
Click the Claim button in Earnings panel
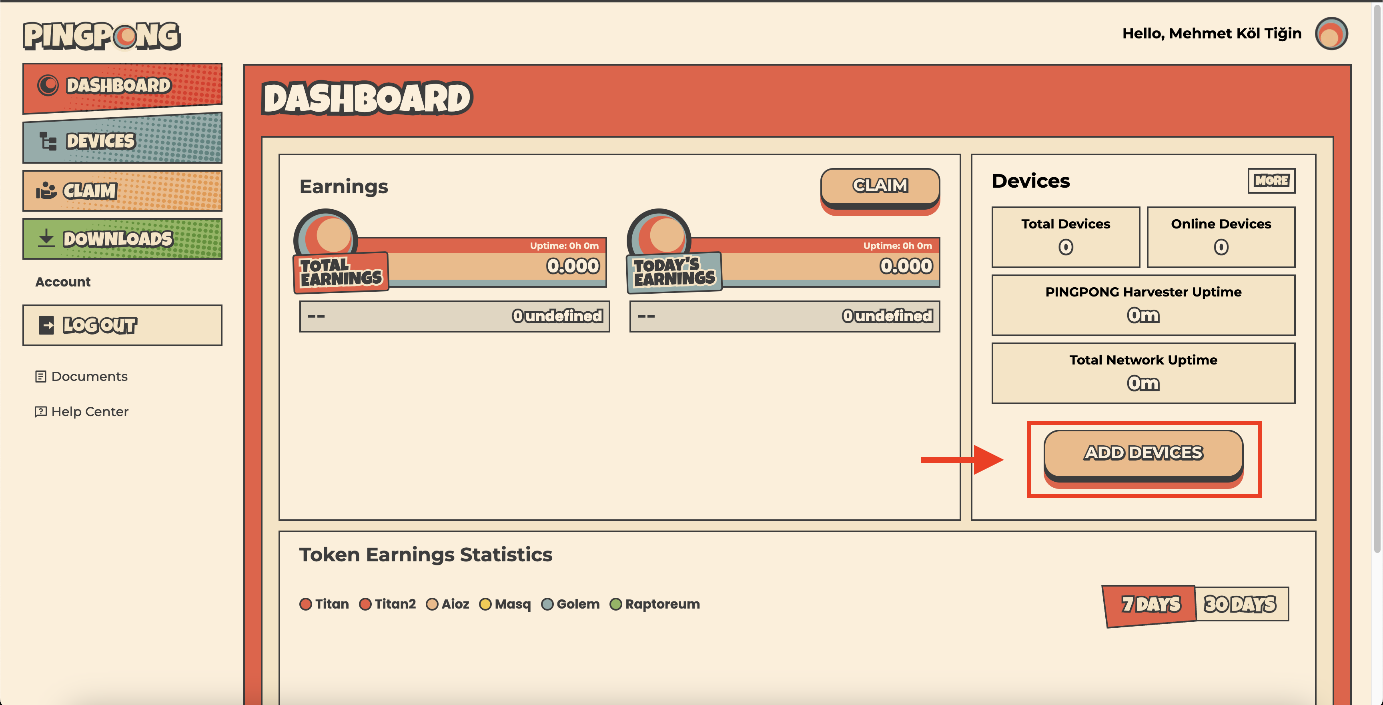tap(880, 189)
